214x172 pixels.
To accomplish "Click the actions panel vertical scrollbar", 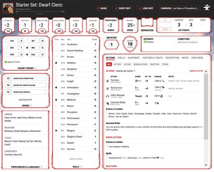I will point(206,107).
